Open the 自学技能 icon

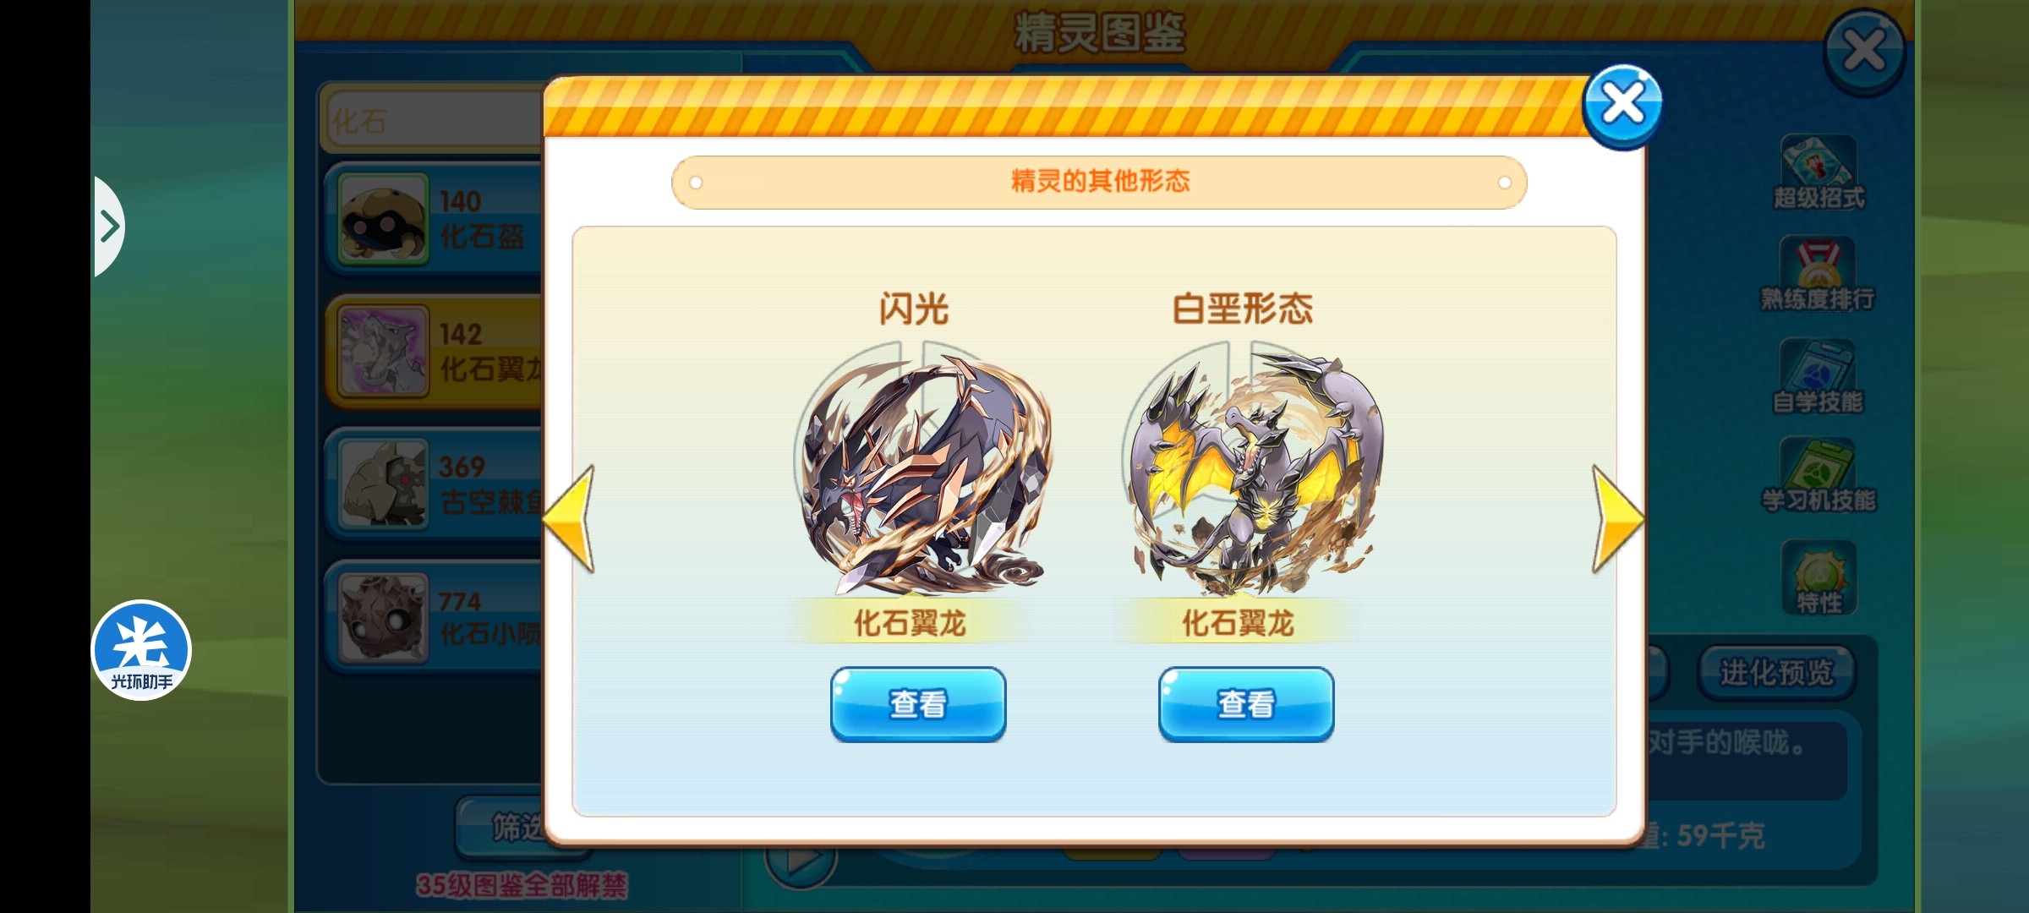(x=1818, y=377)
